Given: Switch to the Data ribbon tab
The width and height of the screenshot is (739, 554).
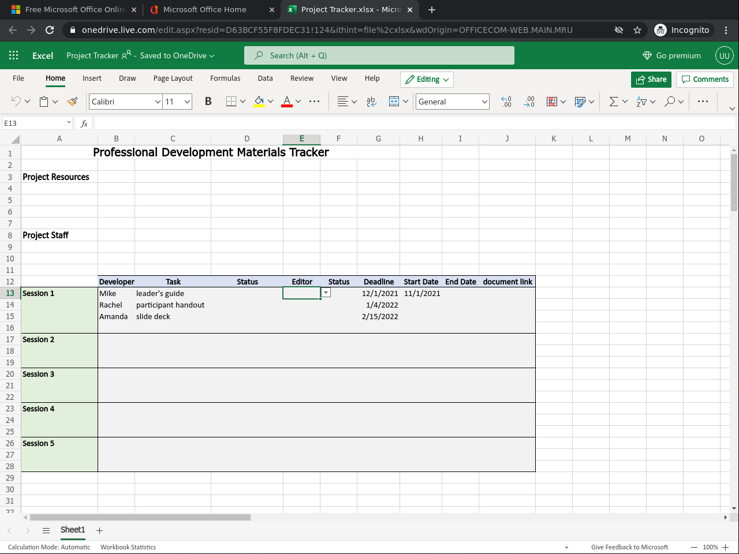Looking at the screenshot, I should click(265, 78).
